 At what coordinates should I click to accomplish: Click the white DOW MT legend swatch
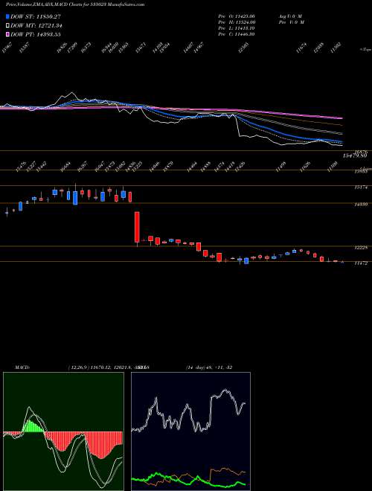8,25
